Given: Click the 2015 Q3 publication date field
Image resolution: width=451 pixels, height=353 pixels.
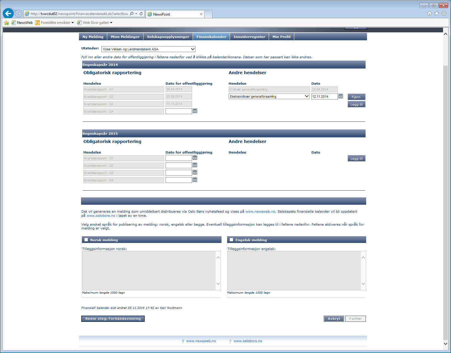Looking at the screenshot, I should click(x=179, y=173).
